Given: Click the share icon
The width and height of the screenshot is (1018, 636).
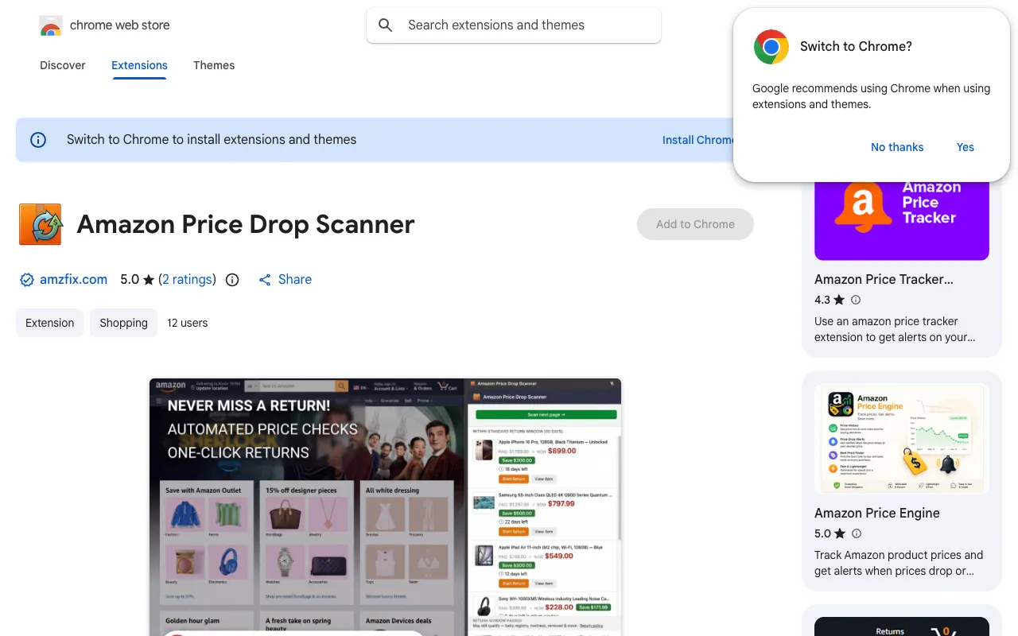Looking at the screenshot, I should point(265,280).
